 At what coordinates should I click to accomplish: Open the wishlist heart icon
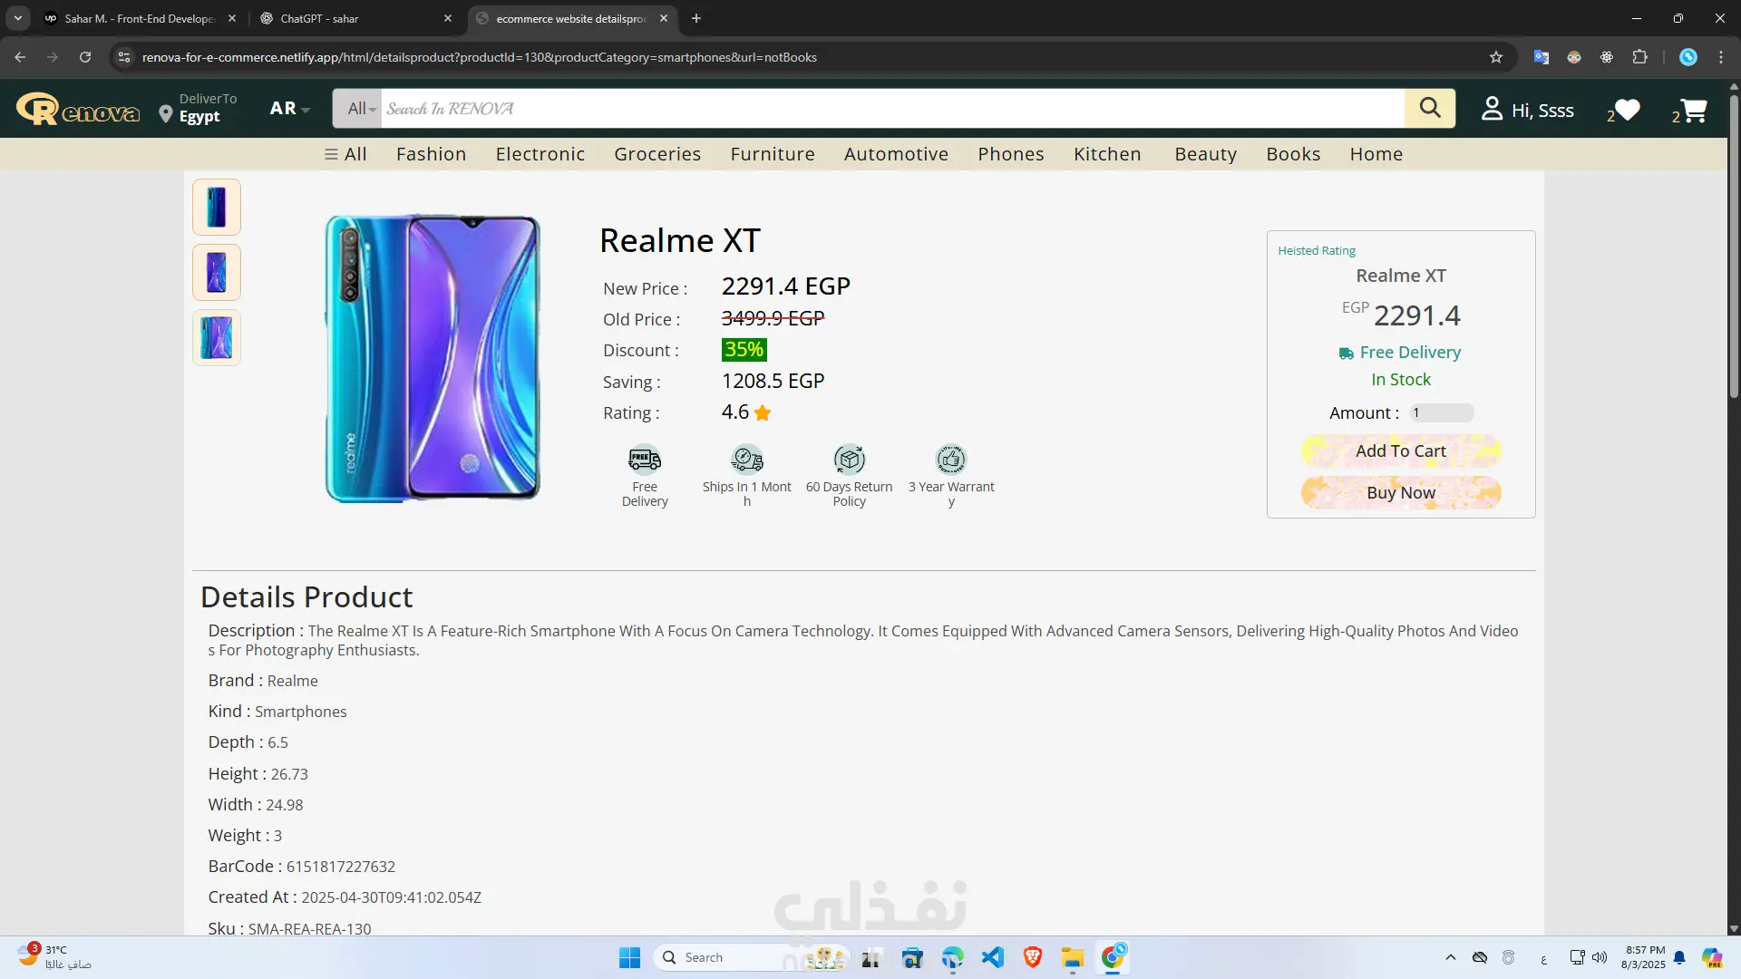click(x=1628, y=110)
